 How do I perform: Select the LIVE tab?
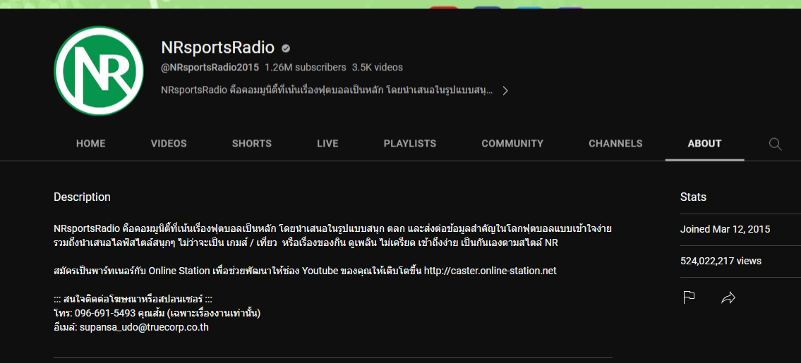[327, 143]
